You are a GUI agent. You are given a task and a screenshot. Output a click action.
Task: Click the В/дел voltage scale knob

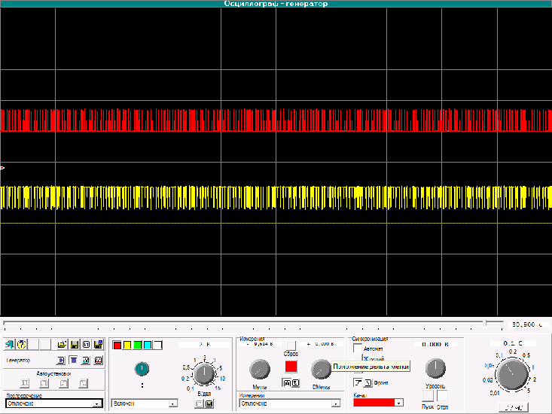[205, 373]
